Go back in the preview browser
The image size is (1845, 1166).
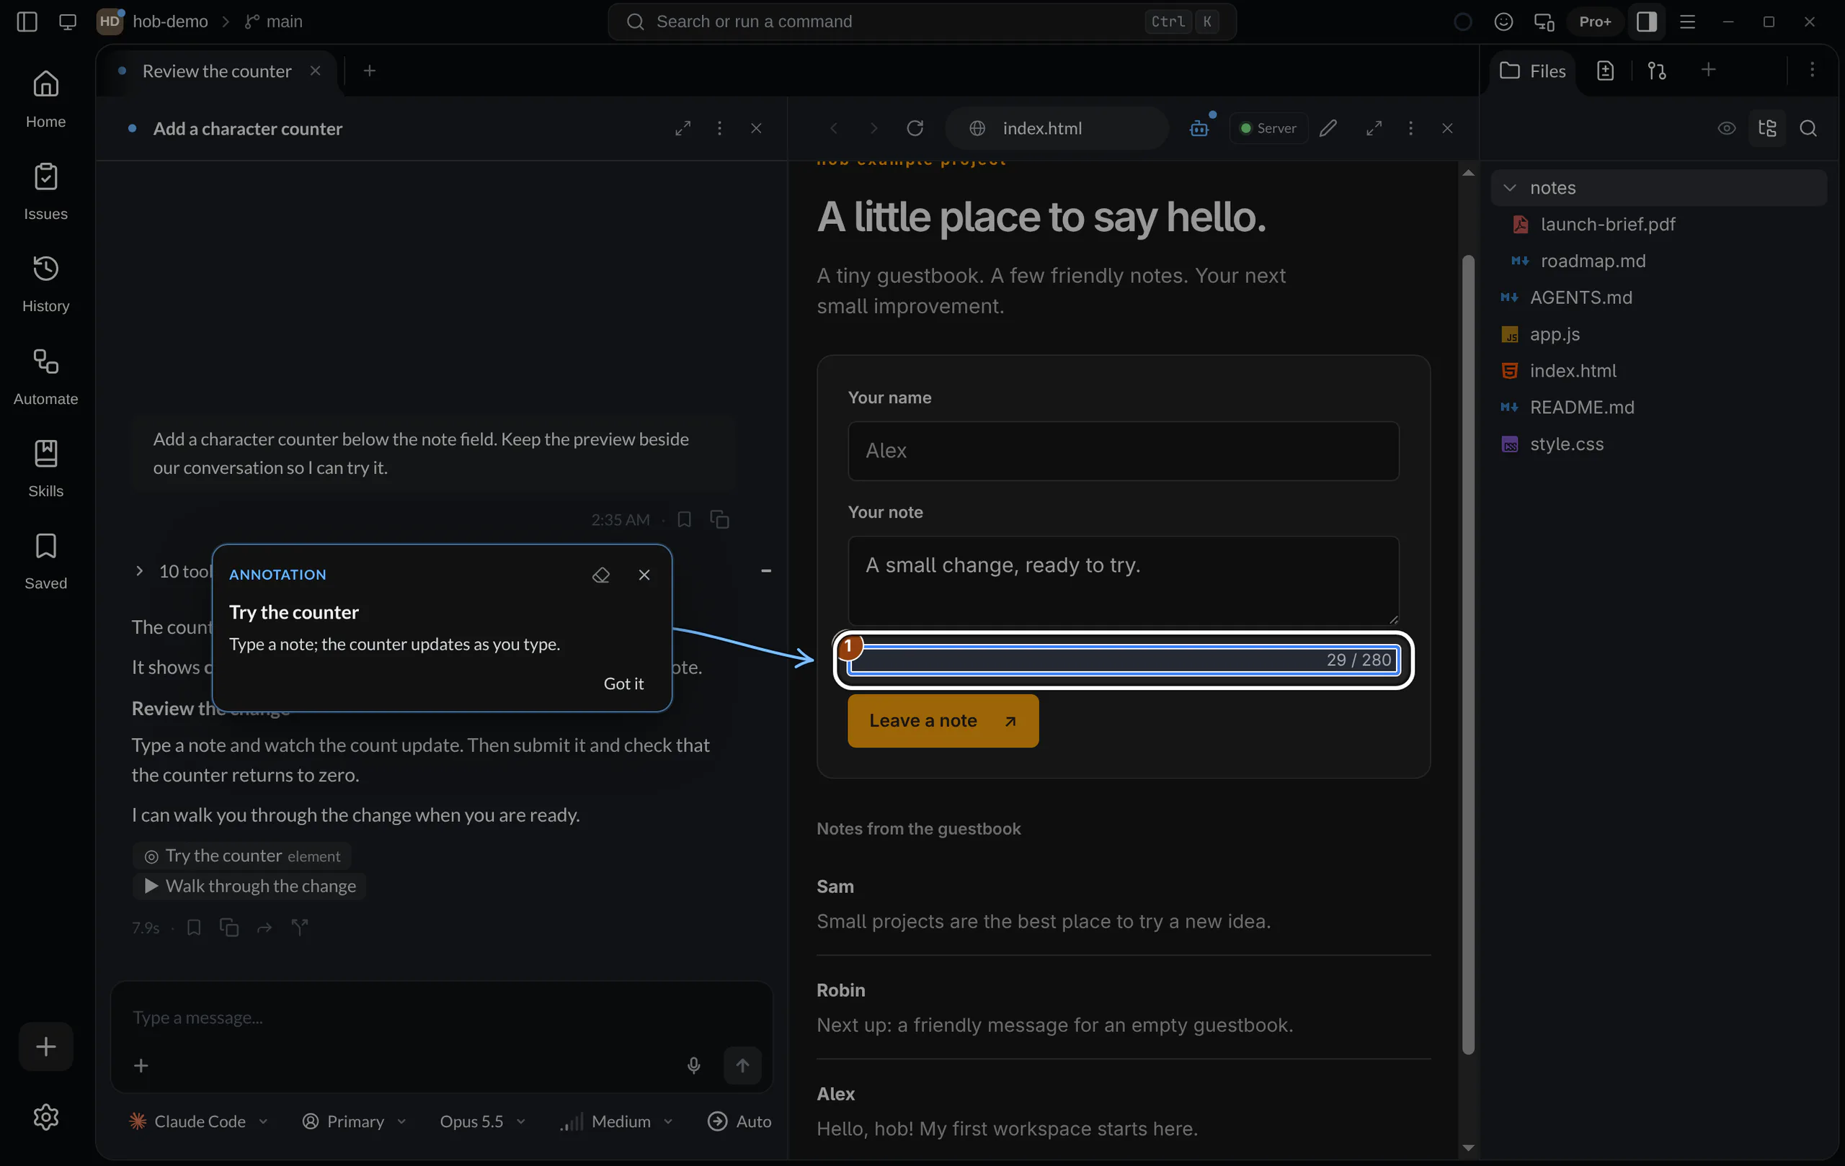(x=834, y=128)
